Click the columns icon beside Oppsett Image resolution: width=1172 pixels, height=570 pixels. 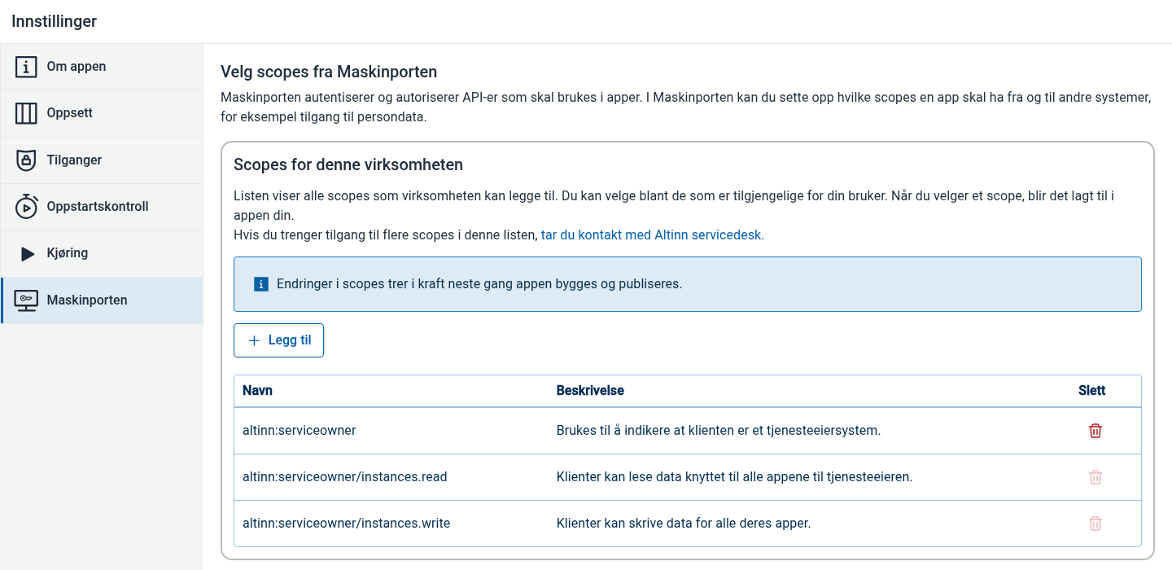tap(26, 113)
